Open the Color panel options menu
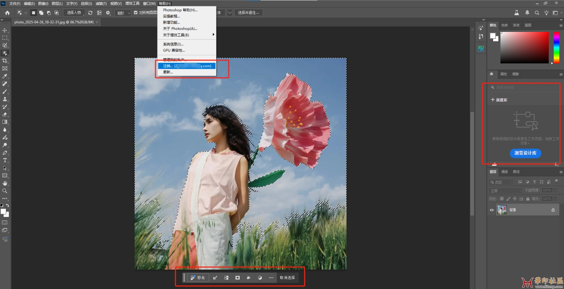The width and height of the screenshot is (564, 289). coord(561,25)
